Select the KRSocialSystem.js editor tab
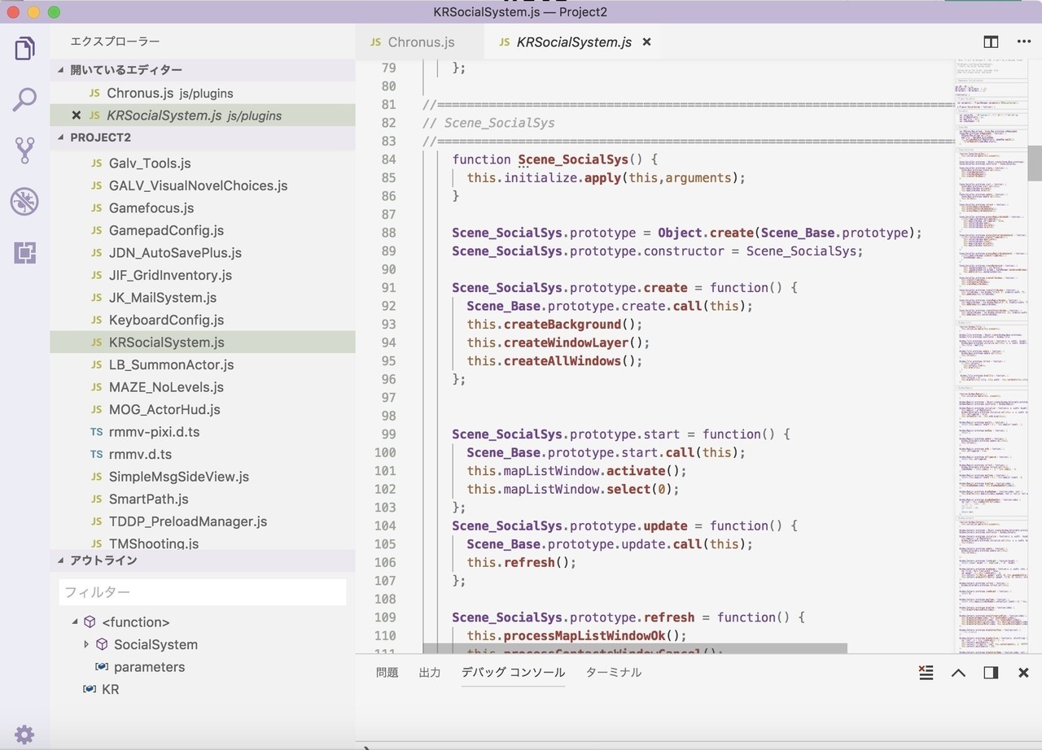The height and width of the screenshot is (750, 1042). (x=574, y=41)
